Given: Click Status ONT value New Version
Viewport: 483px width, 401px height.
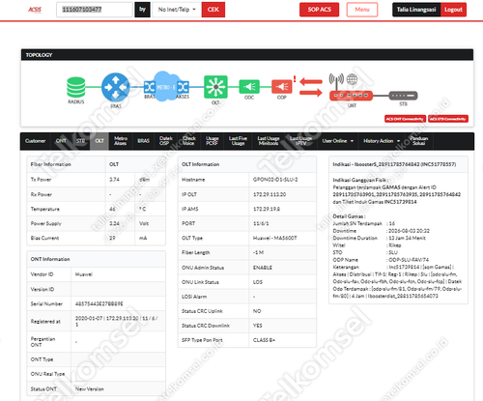Looking at the screenshot, I should tap(90, 389).
